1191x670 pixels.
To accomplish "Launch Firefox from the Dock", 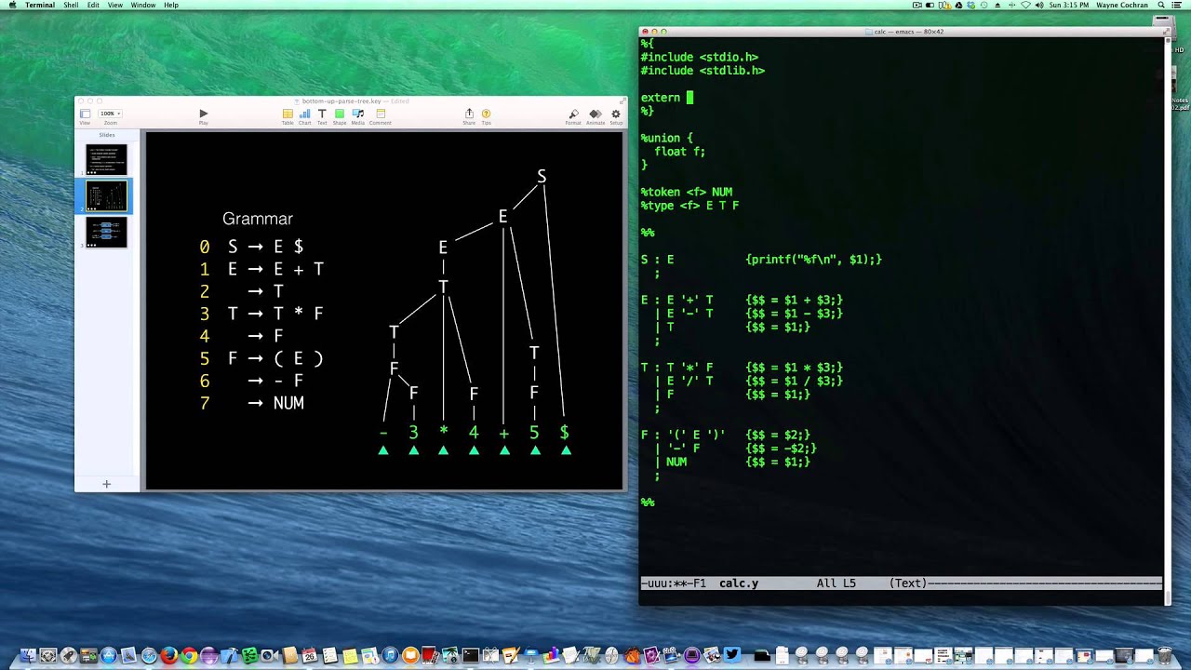I will [x=169, y=656].
